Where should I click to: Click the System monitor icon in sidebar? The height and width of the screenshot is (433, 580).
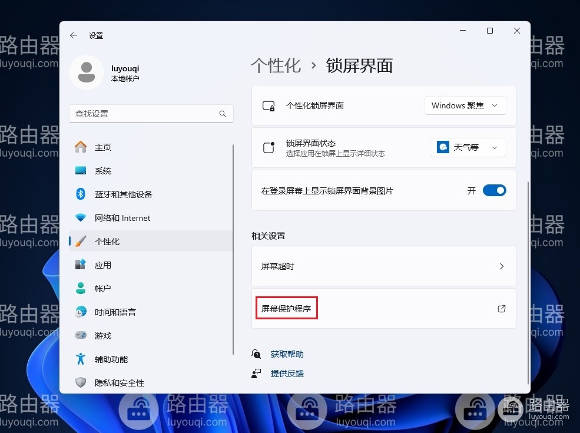click(81, 171)
